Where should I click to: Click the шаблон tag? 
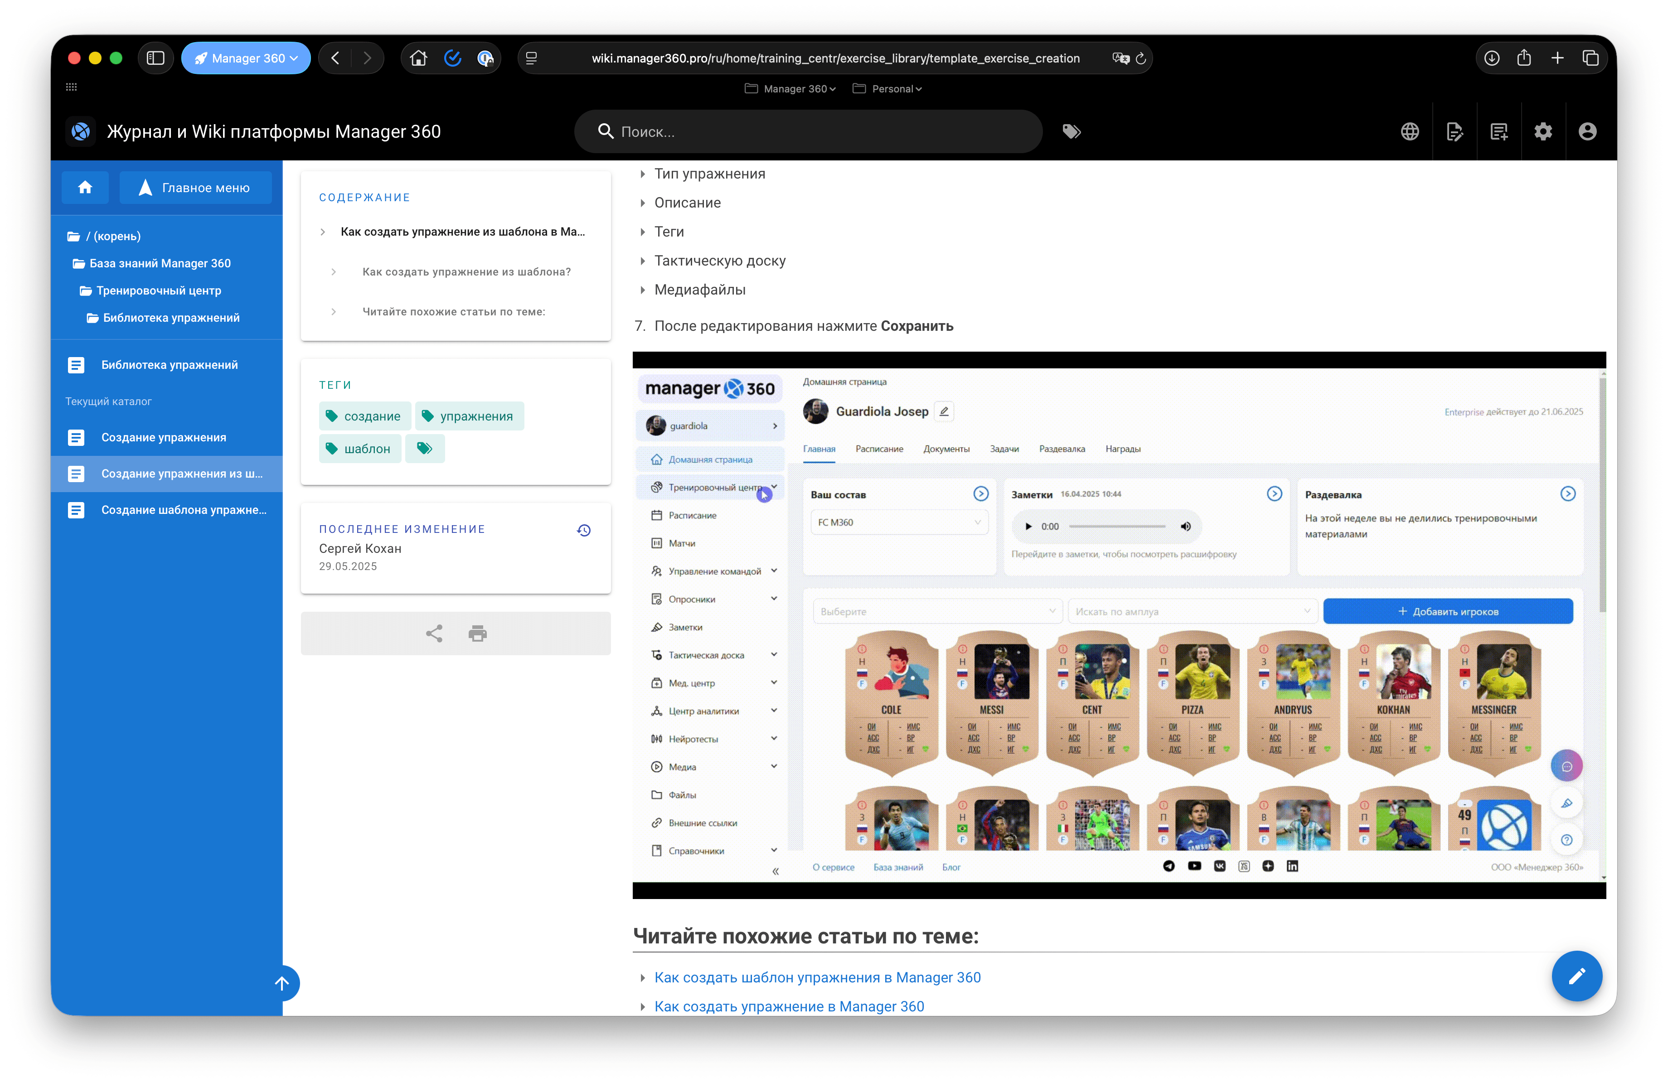360,449
